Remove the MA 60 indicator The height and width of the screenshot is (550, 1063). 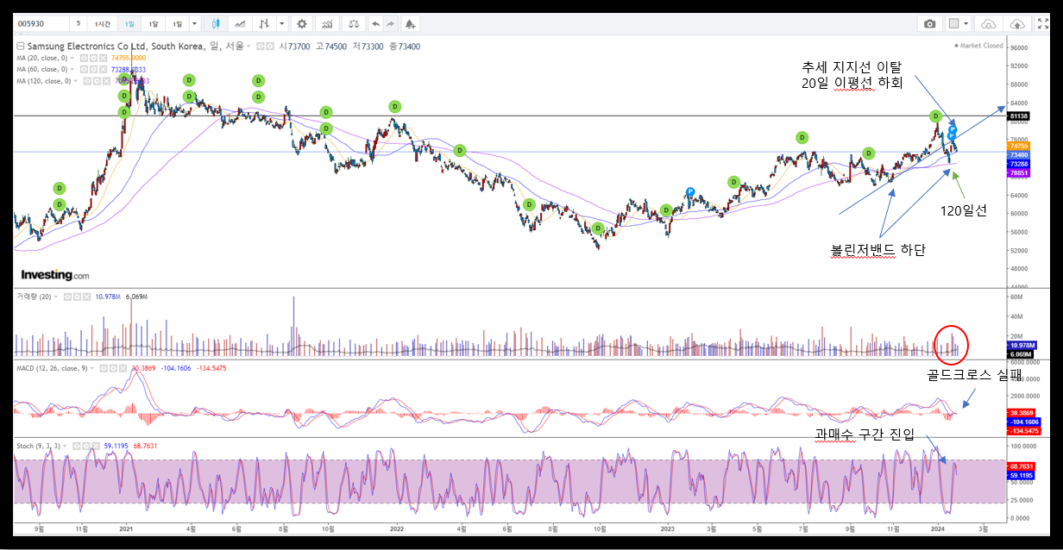(x=103, y=69)
